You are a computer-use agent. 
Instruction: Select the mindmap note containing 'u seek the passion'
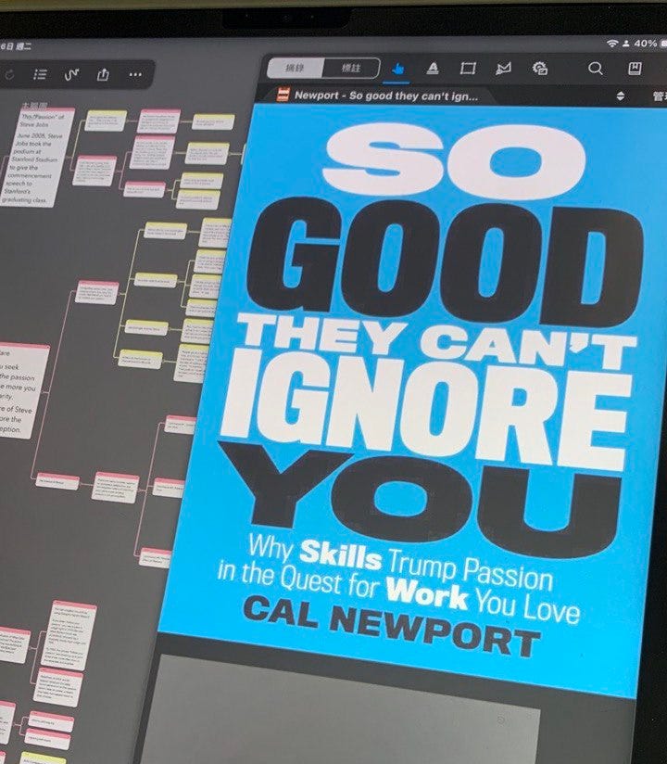(22, 391)
